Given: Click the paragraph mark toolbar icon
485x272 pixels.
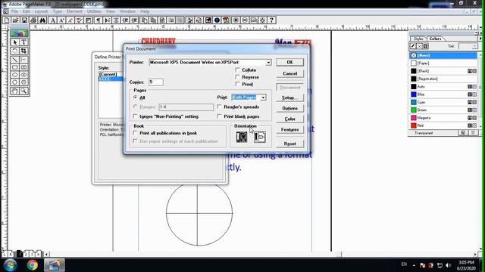Looking at the screenshot, I should tap(99, 20).
